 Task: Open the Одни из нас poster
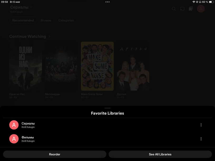pos(26,66)
